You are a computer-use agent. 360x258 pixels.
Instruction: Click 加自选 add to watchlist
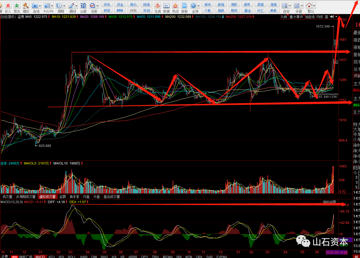(310, 17)
